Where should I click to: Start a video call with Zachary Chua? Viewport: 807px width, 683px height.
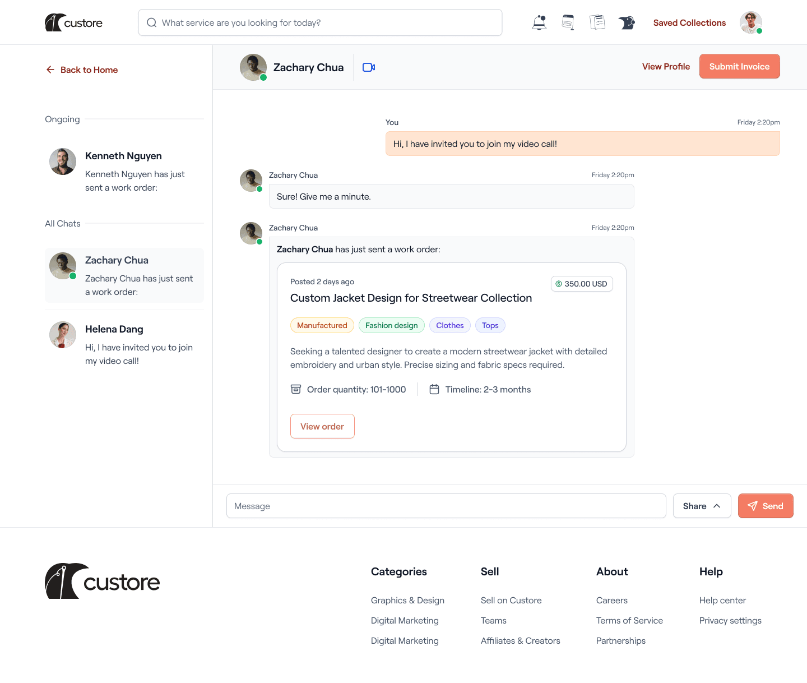[369, 67]
